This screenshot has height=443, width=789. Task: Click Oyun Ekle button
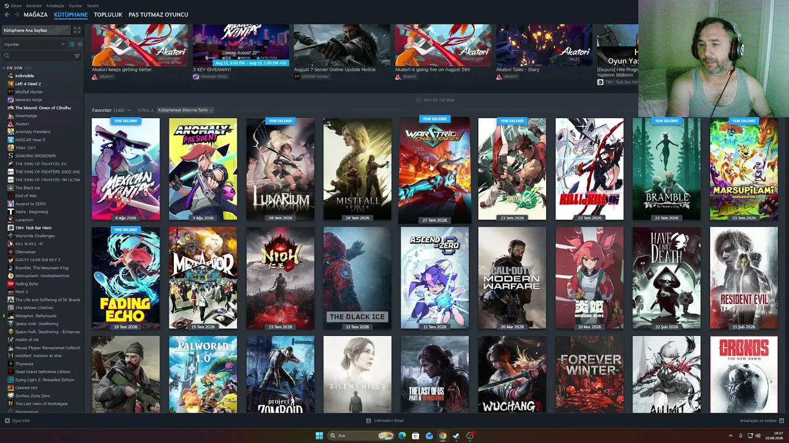[17, 421]
